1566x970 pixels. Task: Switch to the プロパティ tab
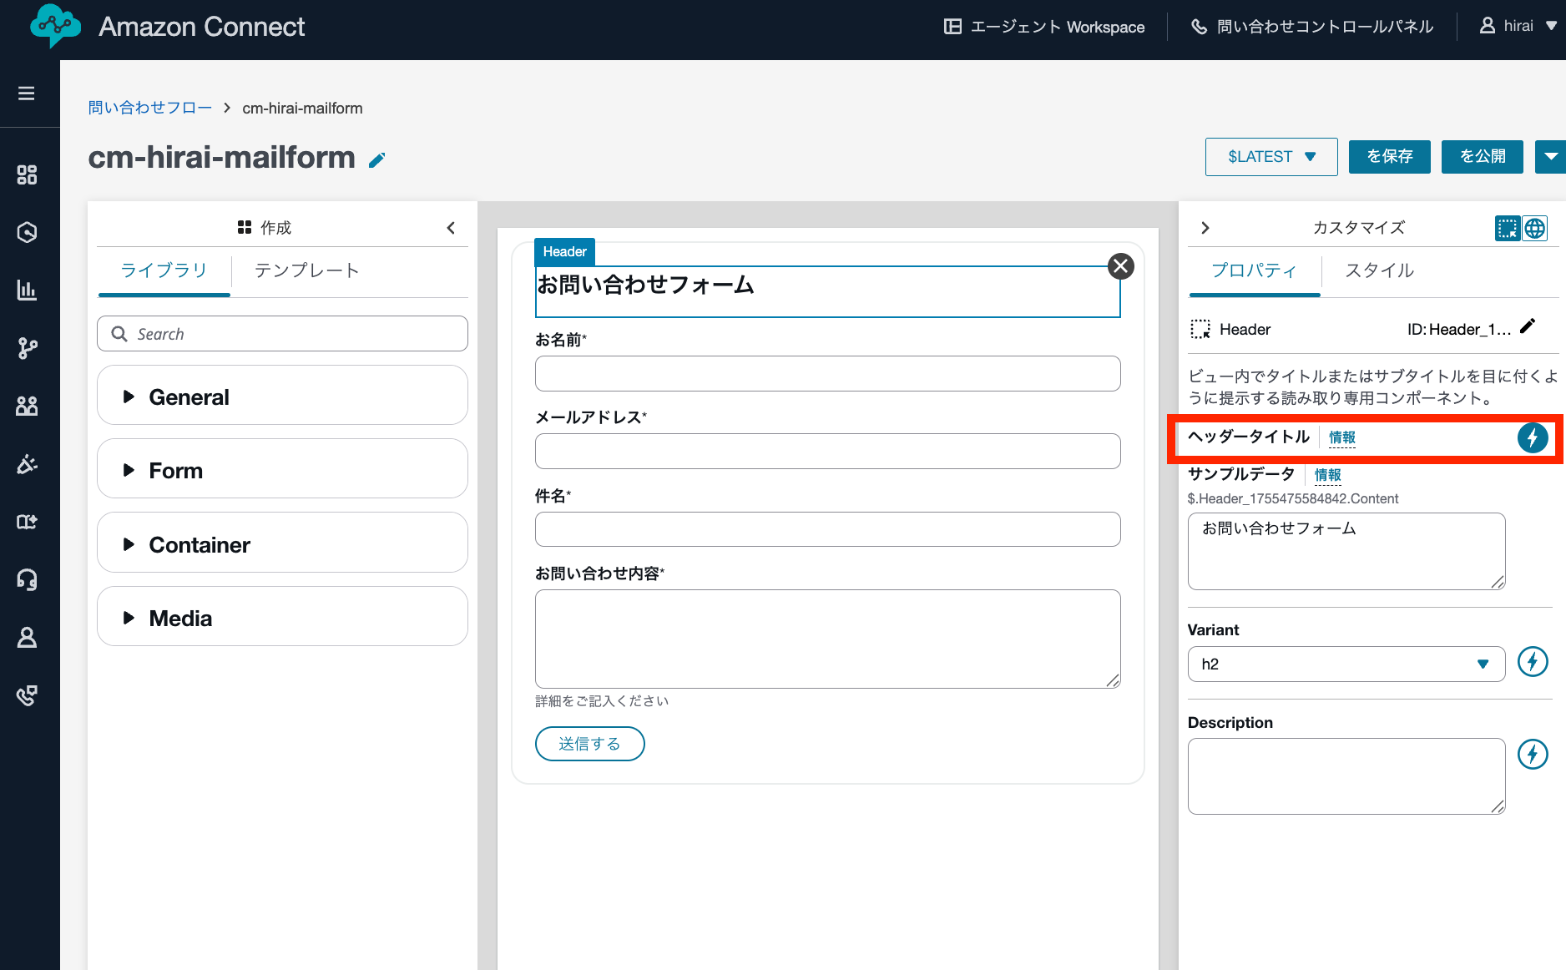coord(1254,270)
